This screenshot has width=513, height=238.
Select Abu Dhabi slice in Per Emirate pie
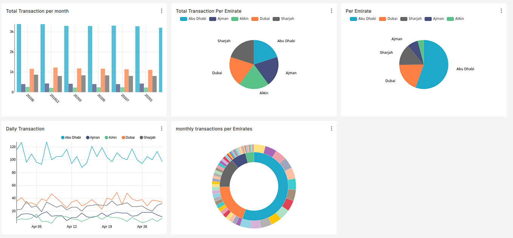click(435, 68)
